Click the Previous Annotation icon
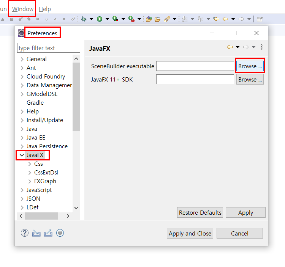Screen dimensions: 285x267 [x=201, y=19]
